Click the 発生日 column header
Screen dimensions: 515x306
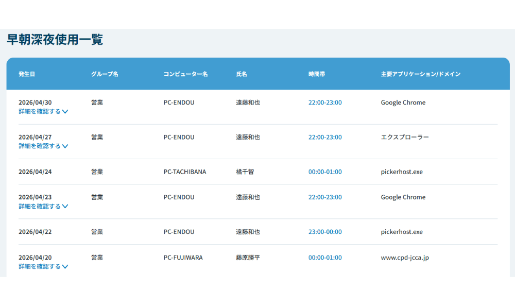pos(27,74)
